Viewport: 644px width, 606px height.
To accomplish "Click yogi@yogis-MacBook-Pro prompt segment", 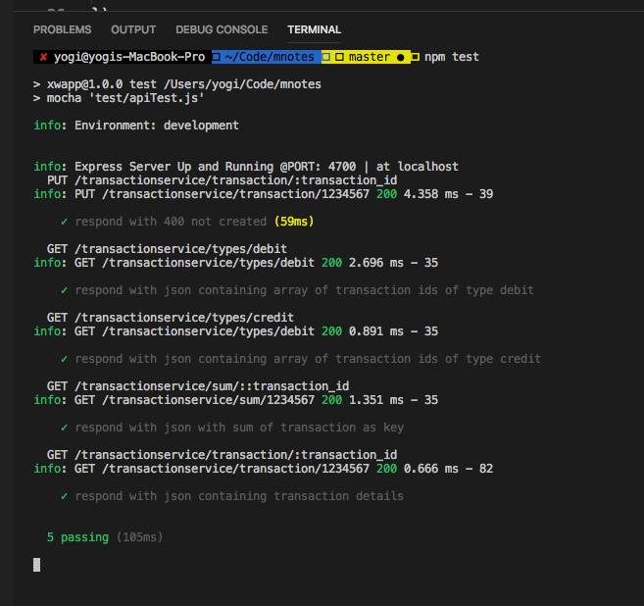I will click(129, 57).
